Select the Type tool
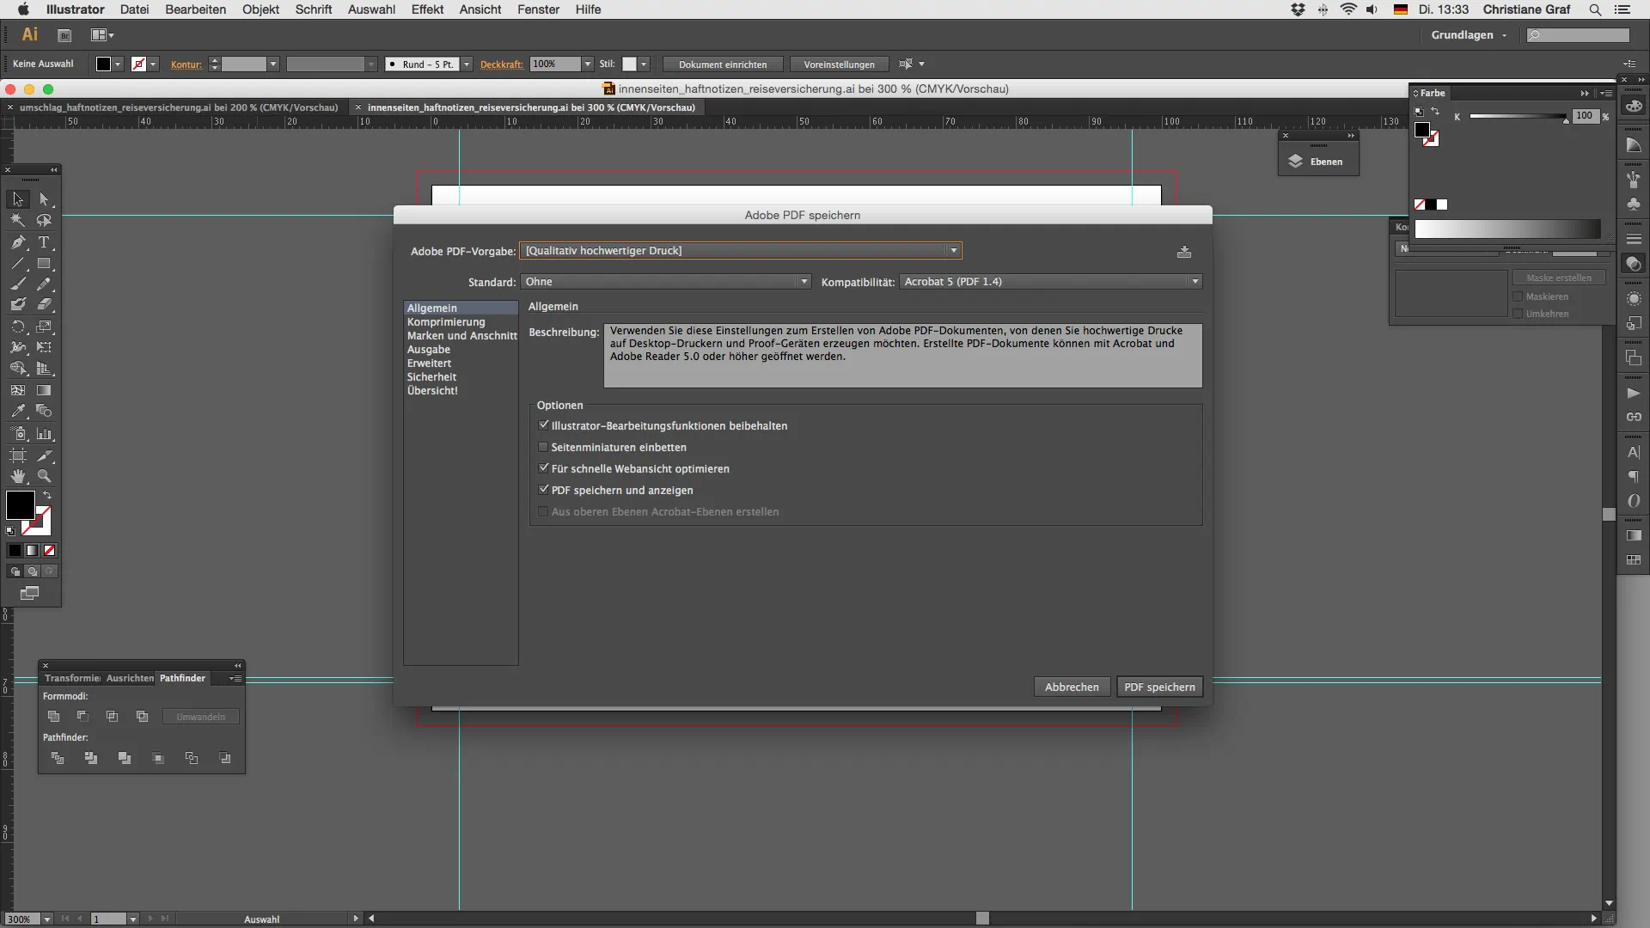1650x928 pixels. 44,242
